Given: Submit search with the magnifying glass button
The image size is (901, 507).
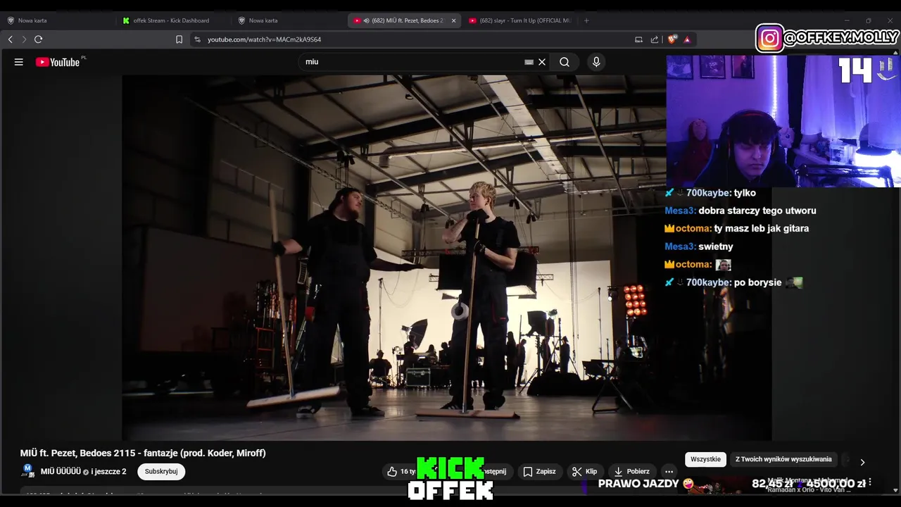Looking at the screenshot, I should coord(565,62).
